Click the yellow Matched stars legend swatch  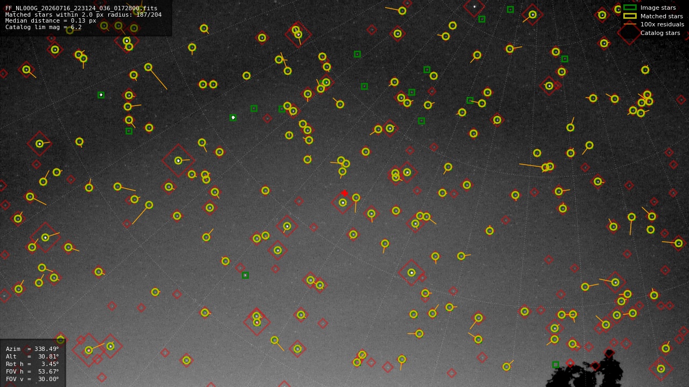tap(630, 16)
